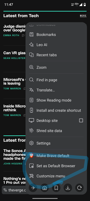Open the Can VR glasses article headline

14,53
